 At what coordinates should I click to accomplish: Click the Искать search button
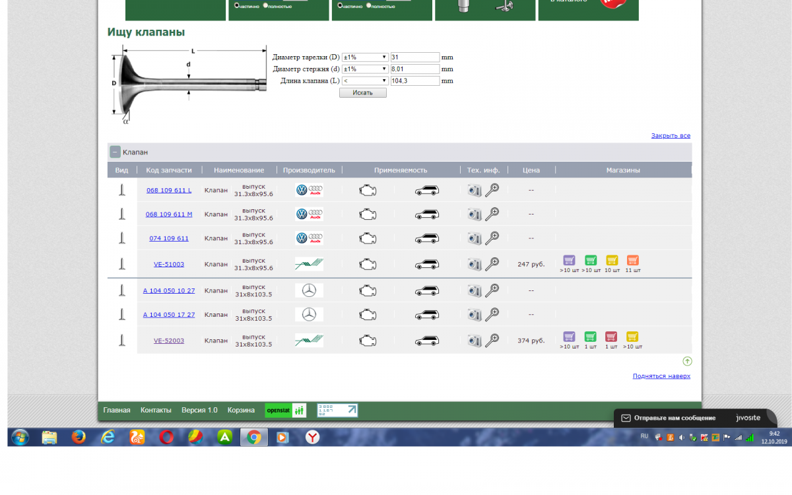(x=363, y=92)
